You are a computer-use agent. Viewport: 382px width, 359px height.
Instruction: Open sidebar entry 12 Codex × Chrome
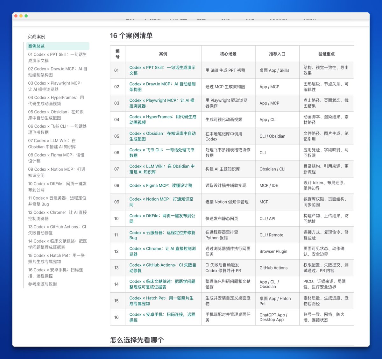57,215
